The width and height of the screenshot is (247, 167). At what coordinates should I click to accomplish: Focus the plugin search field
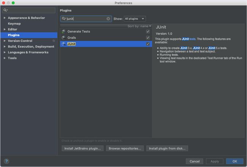click(x=86, y=19)
